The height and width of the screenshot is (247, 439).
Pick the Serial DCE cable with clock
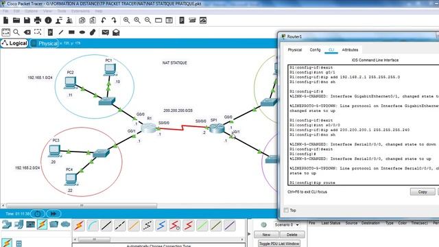click(x=175, y=226)
